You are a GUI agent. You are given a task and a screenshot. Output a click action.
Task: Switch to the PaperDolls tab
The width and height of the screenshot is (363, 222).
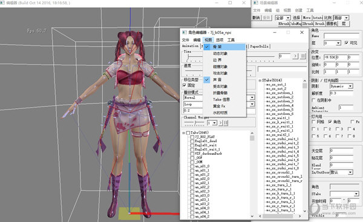coord(259,47)
